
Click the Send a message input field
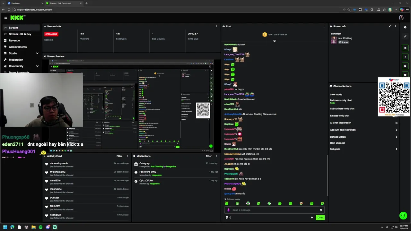275,210
